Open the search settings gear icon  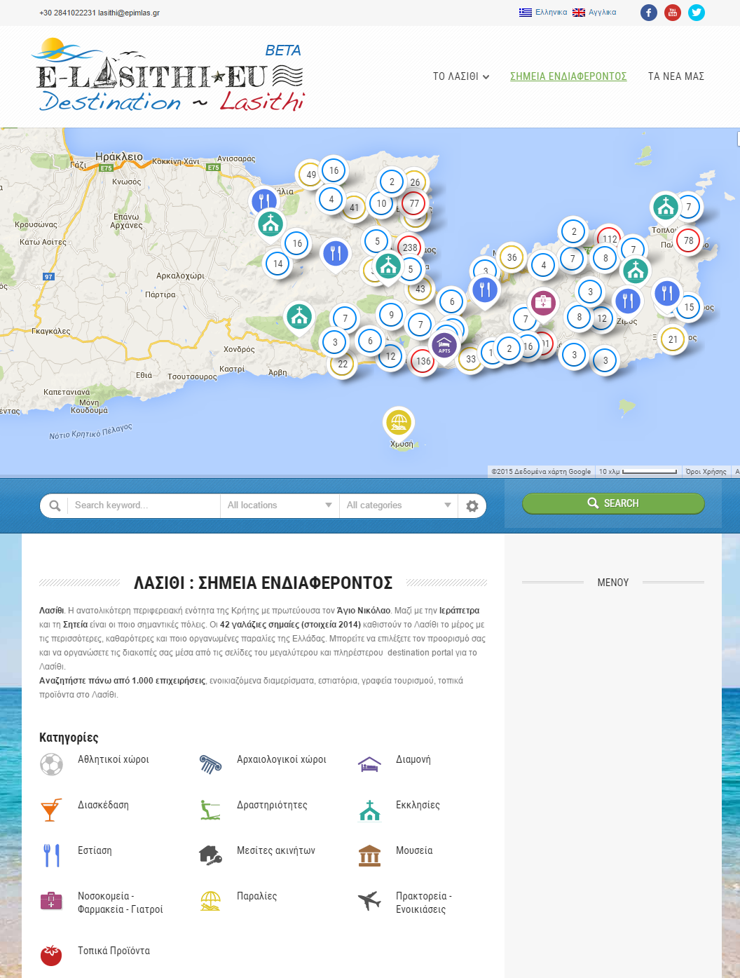click(x=472, y=505)
